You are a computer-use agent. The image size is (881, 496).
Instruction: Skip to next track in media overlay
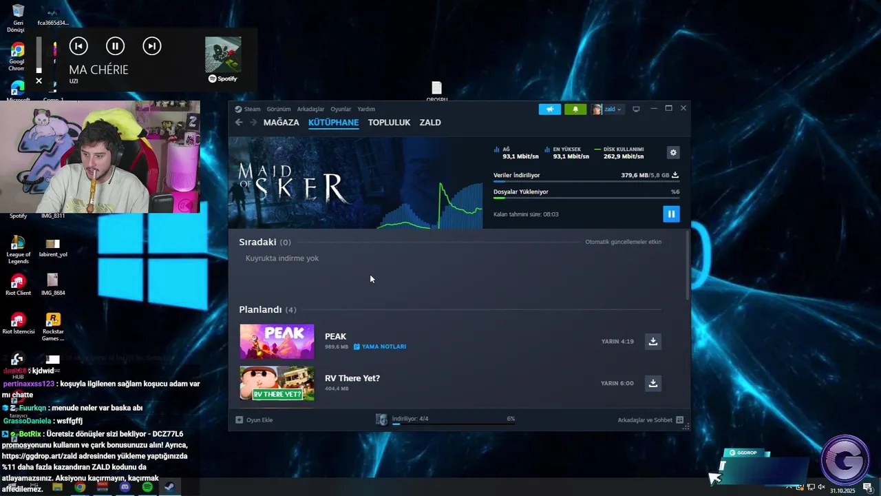pos(151,46)
